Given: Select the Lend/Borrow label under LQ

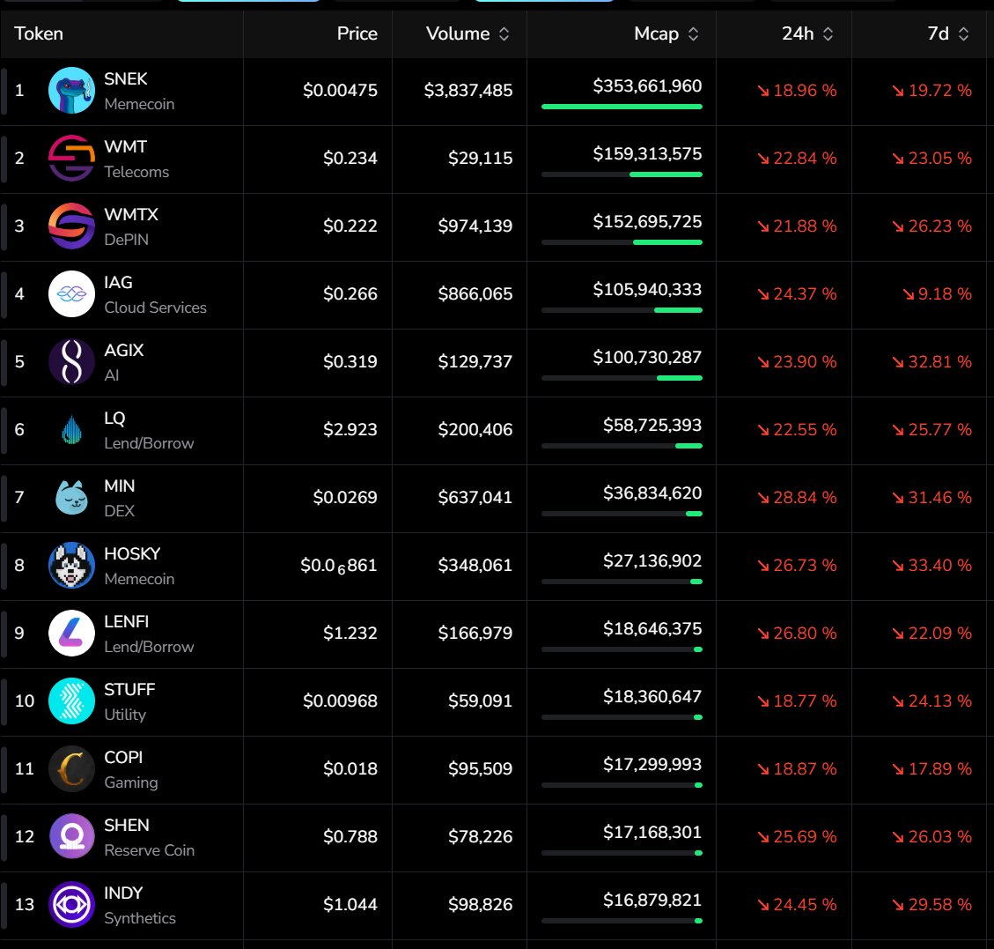Looking at the screenshot, I should point(149,443).
